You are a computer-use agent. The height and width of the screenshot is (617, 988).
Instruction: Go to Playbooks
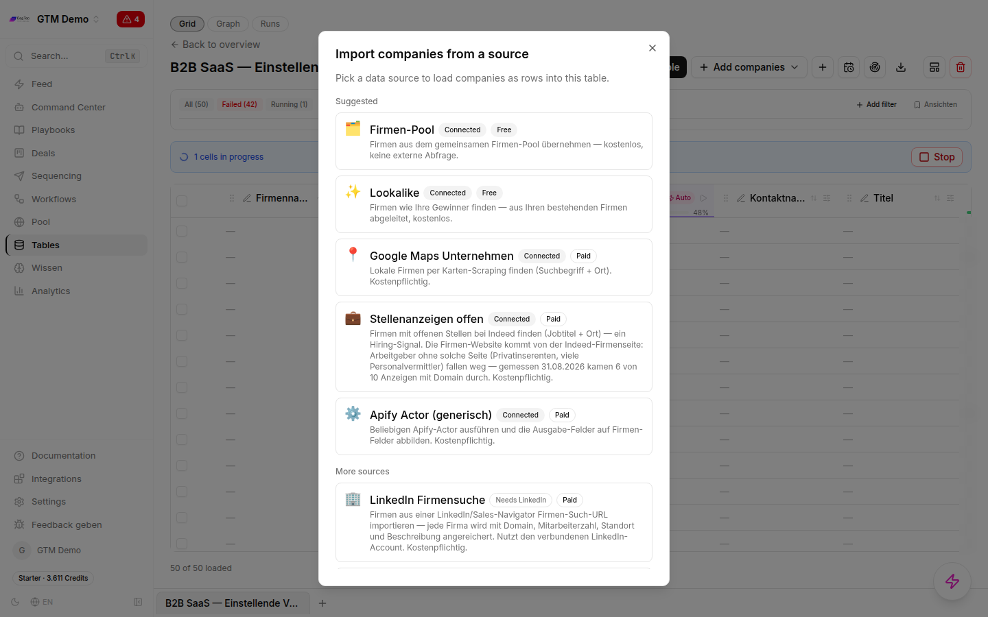point(76,130)
